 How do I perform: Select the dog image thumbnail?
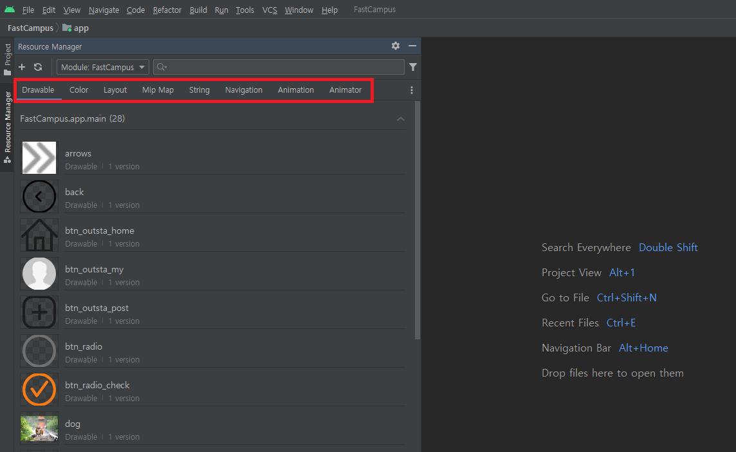[39, 428]
